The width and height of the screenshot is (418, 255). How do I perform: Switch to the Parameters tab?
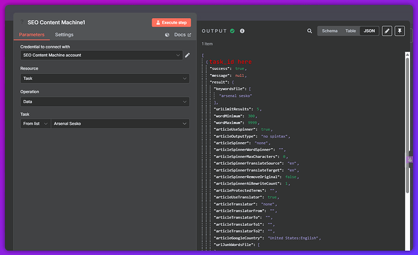(32, 35)
